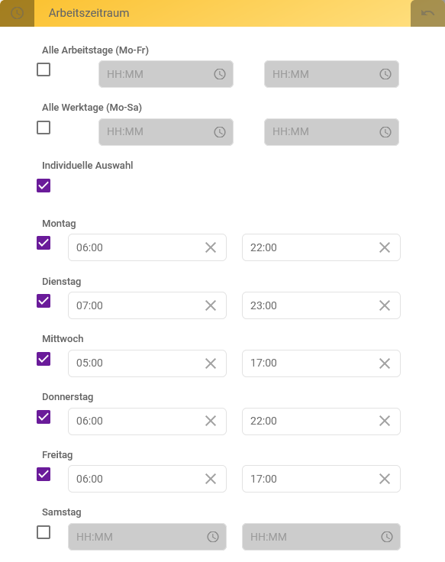Click the clock icon beside Arbeitszeitraum title

point(18,13)
